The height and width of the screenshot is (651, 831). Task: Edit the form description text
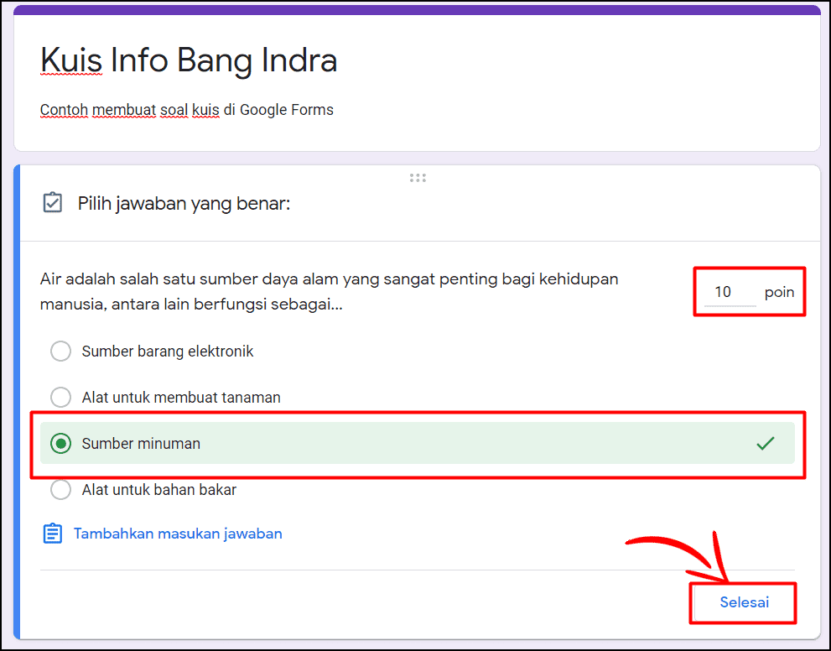click(186, 110)
